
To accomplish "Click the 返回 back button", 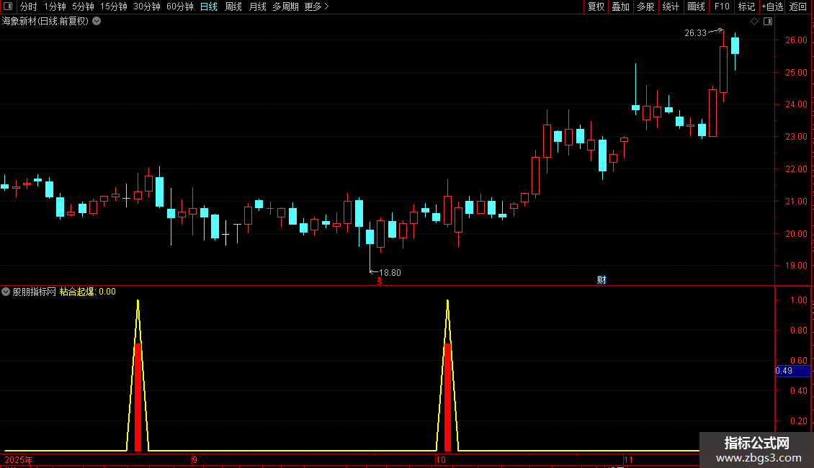I will 798,6.
